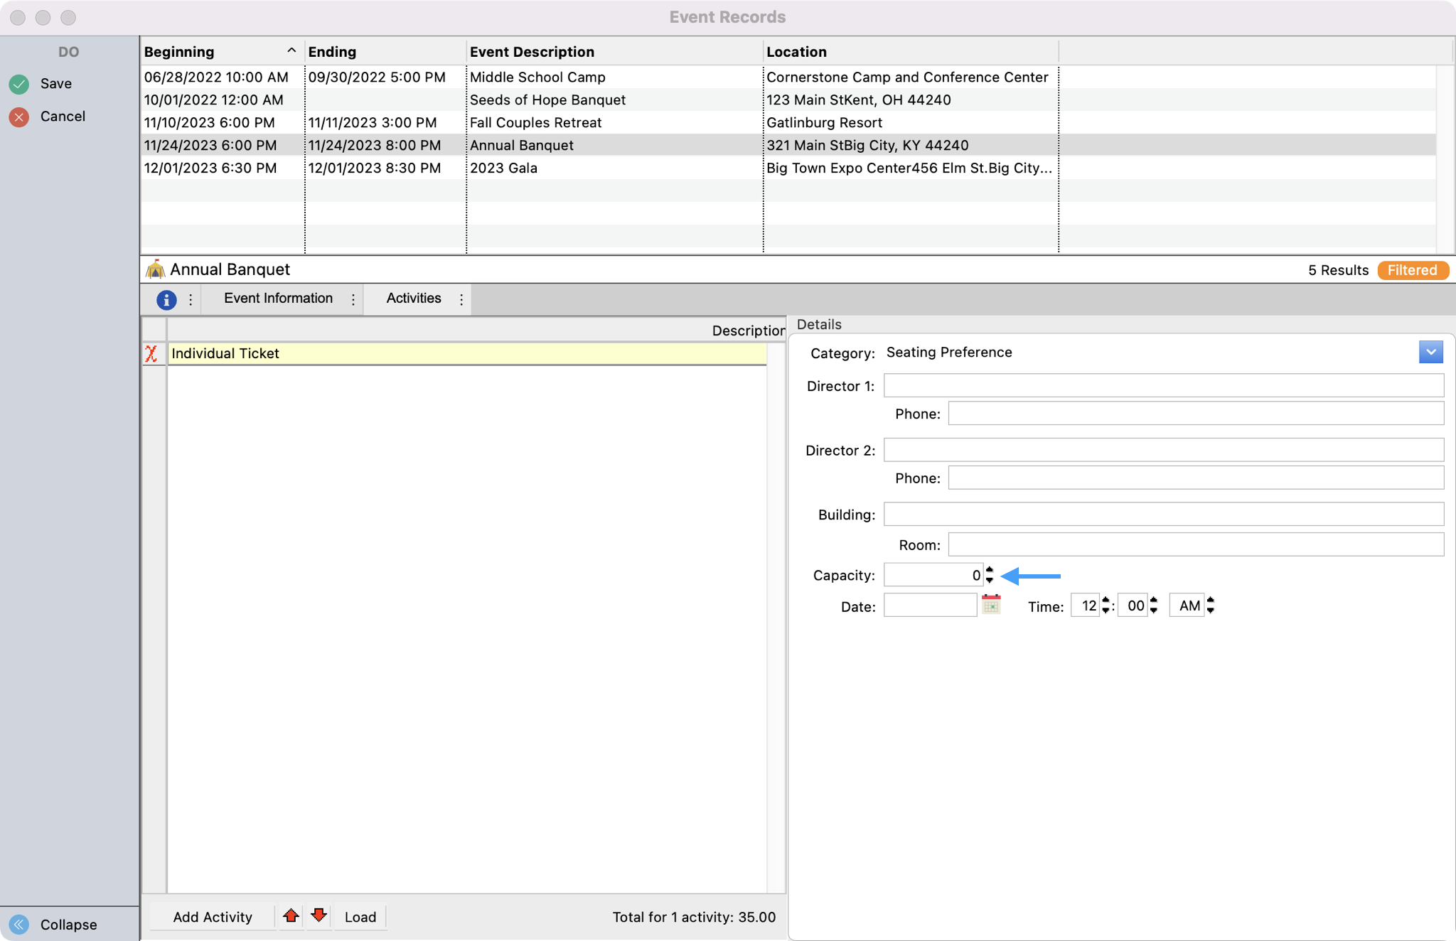Move activity down with red arrow
Viewport: 1456px width, 941px height.
coord(319,916)
